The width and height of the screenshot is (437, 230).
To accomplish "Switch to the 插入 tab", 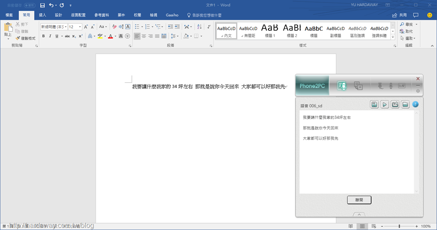I will (x=42, y=15).
